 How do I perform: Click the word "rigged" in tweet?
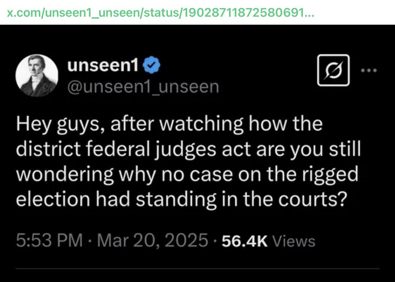pos(332,174)
